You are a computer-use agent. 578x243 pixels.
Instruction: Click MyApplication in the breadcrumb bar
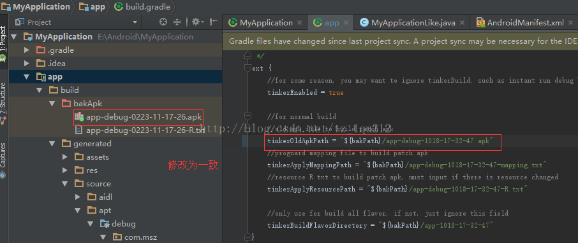pos(36,6)
